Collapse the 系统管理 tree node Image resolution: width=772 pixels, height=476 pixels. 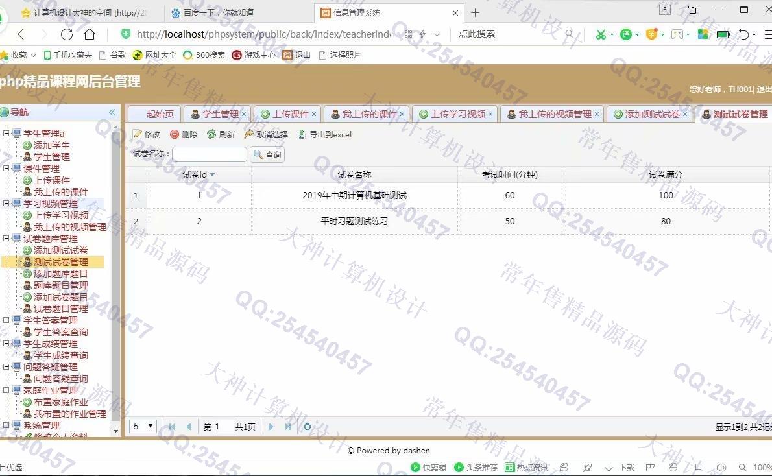(6, 425)
